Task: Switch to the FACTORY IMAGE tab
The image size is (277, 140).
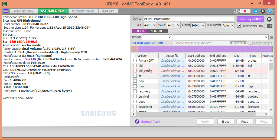Action: pyautogui.click(x=83, y=11)
